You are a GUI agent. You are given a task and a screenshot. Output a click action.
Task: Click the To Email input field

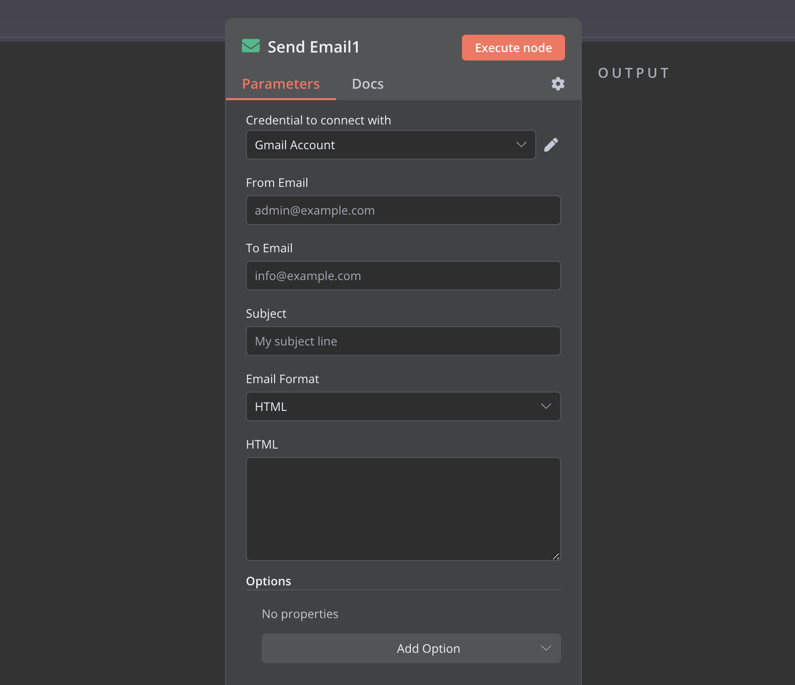pos(403,275)
